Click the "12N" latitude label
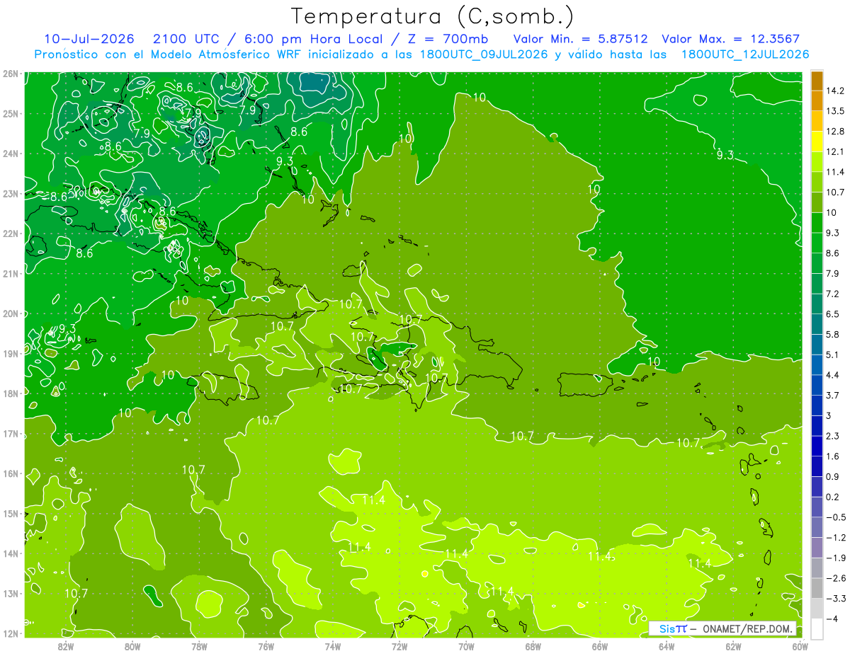850x656 pixels. tap(10, 633)
